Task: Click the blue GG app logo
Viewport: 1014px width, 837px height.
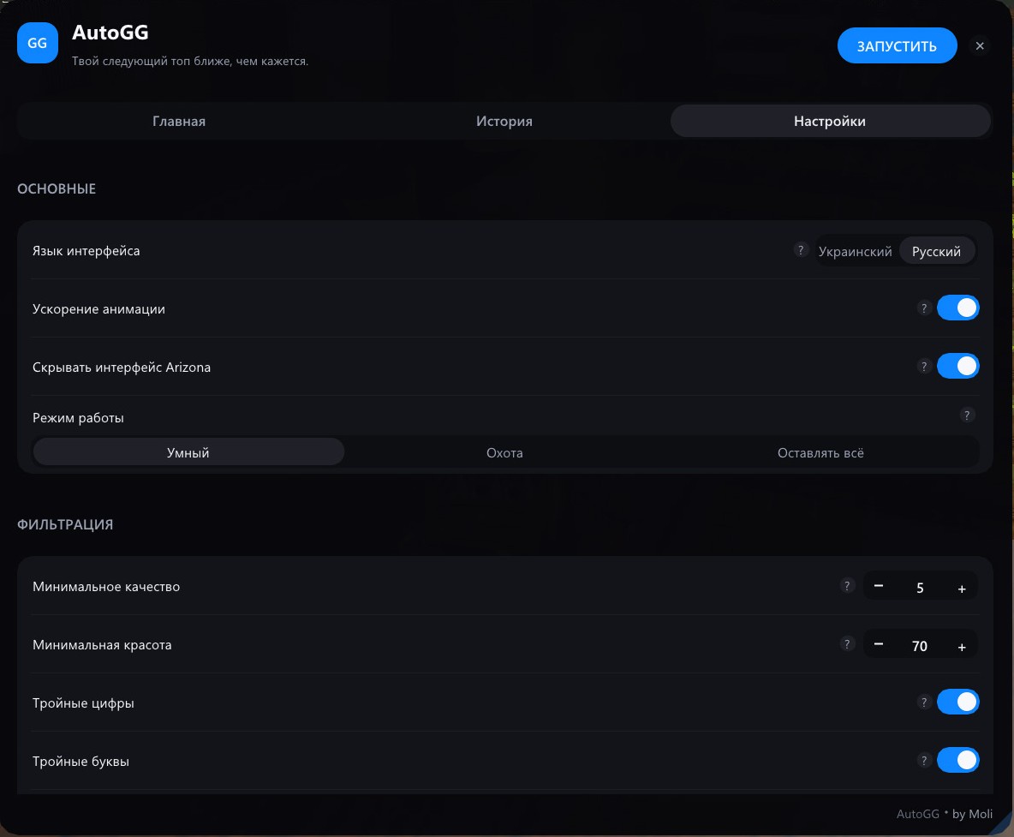Action: pos(38,43)
